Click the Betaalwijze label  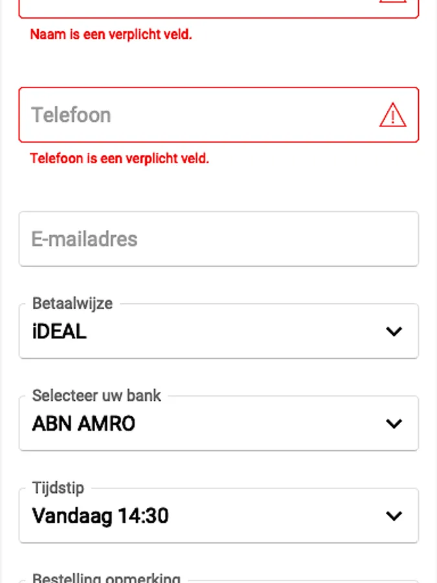click(73, 303)
